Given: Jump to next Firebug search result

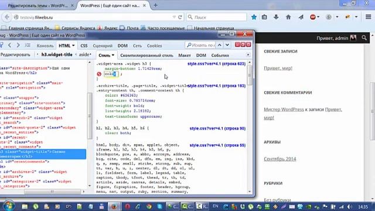Looking at the screenshot, I should tap(227, 45).
